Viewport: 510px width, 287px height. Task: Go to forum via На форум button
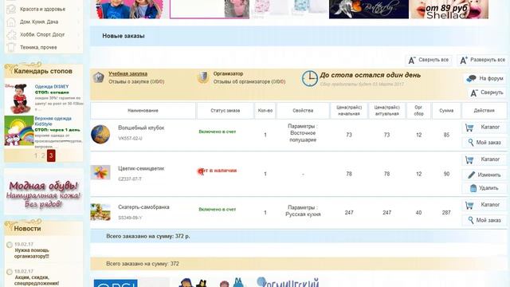click(x=484, y=78)
